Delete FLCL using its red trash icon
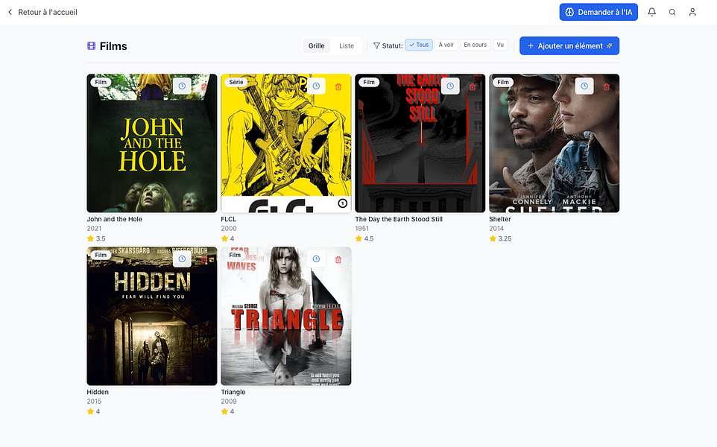The height and width of the screenshot is (447, 717). [338, 86]
